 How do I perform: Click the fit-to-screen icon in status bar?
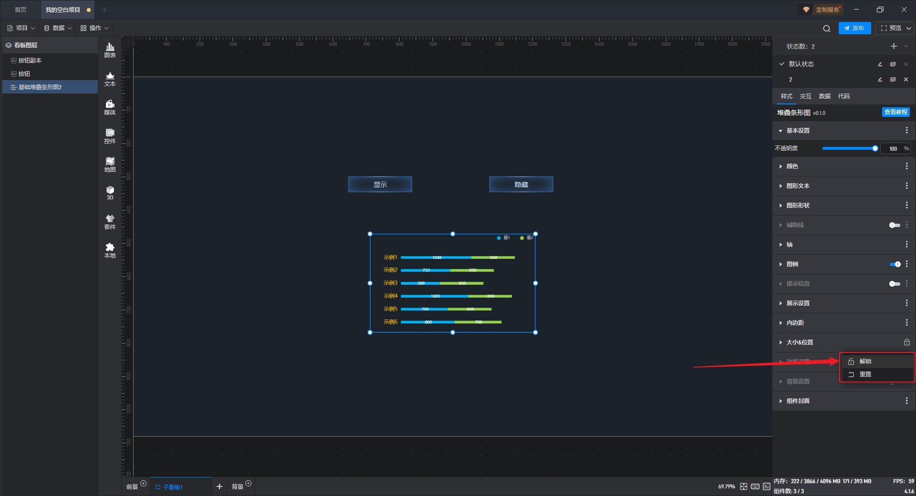pyautogui.click(x=743, y=486)
